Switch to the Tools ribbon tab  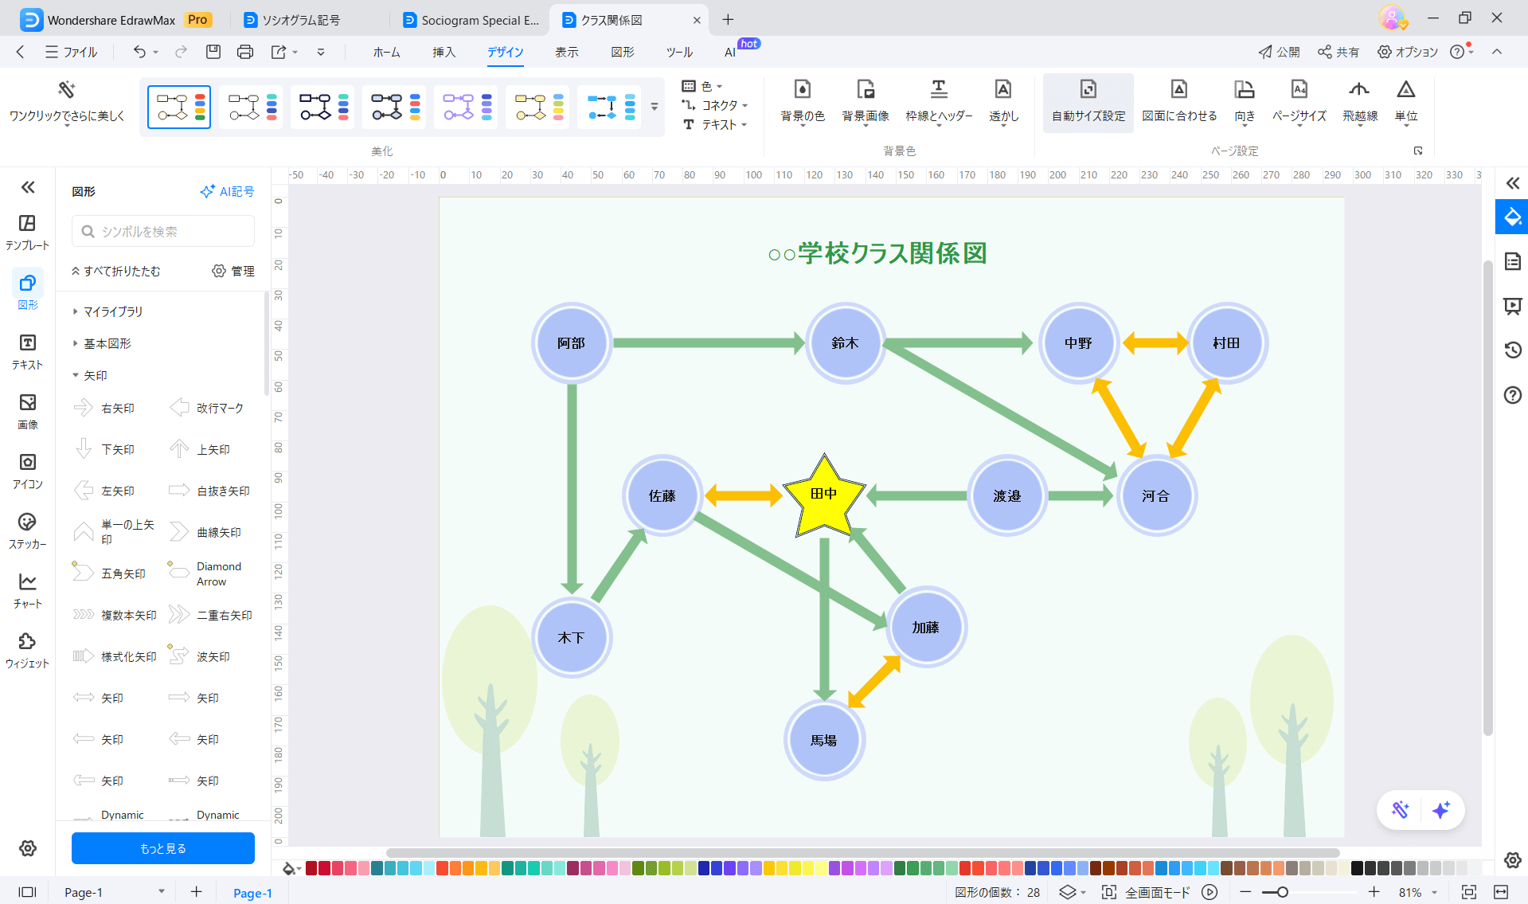(x=679, y=52)
